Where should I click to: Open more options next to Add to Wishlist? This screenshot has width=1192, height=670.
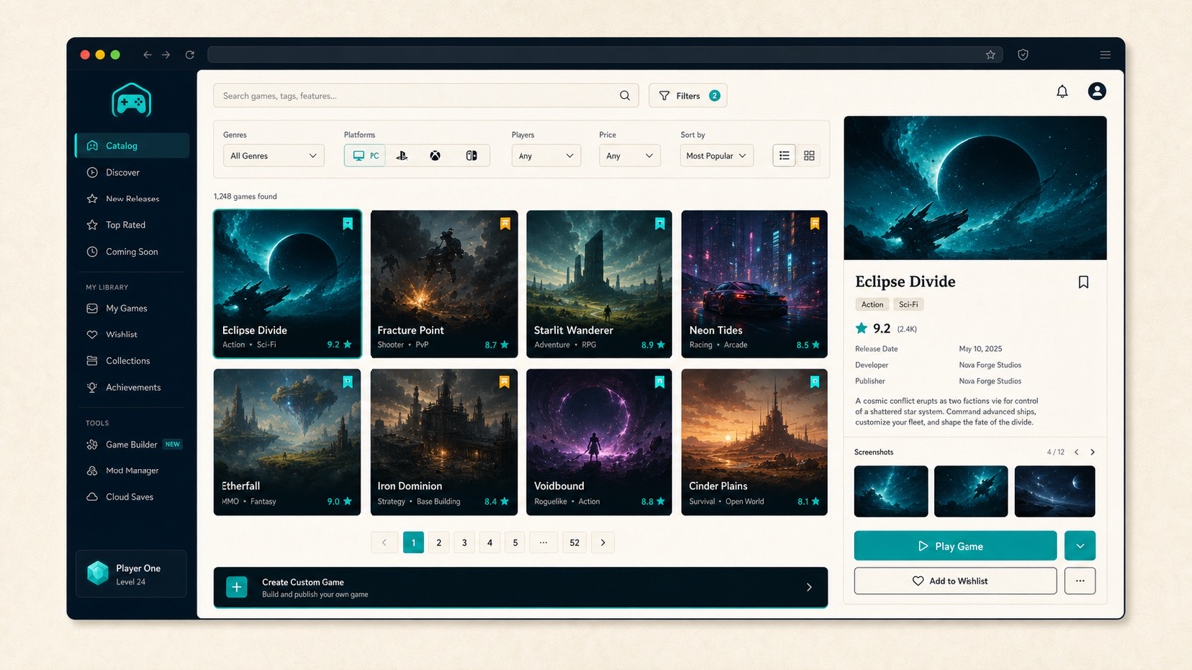click(x=1080, y=581)
